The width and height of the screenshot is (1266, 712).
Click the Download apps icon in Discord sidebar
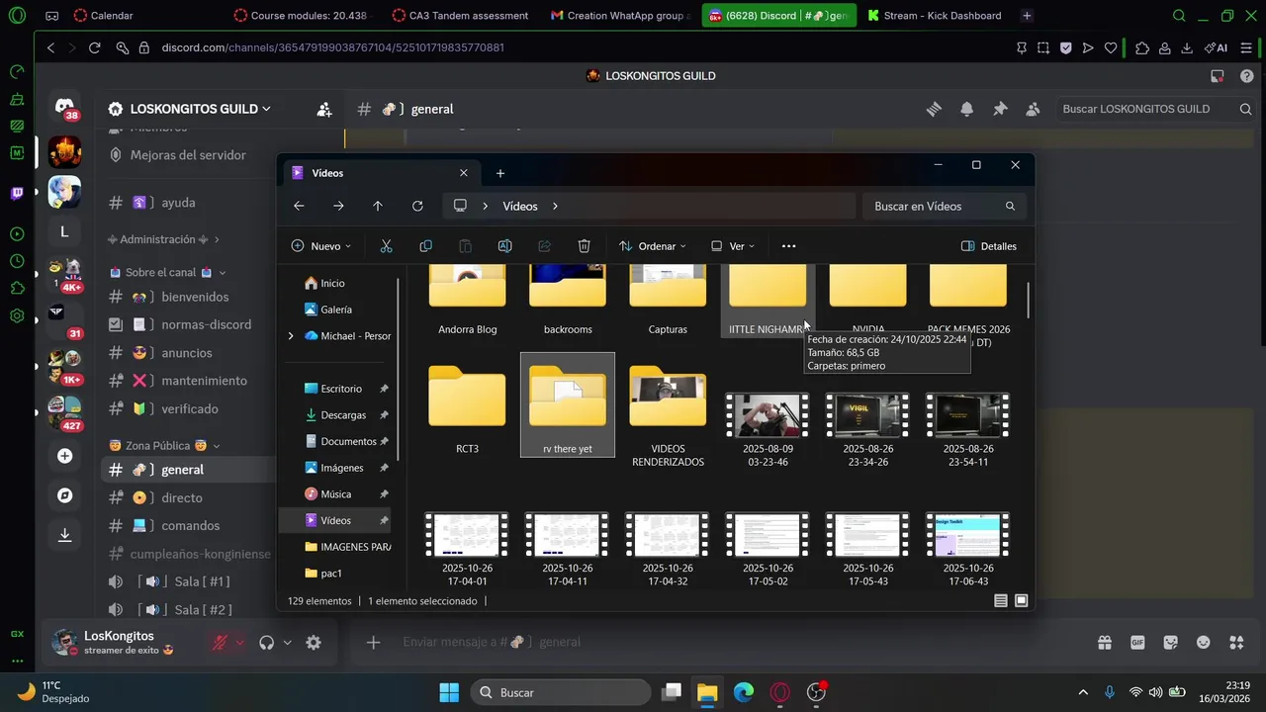(x=64, y=535)
